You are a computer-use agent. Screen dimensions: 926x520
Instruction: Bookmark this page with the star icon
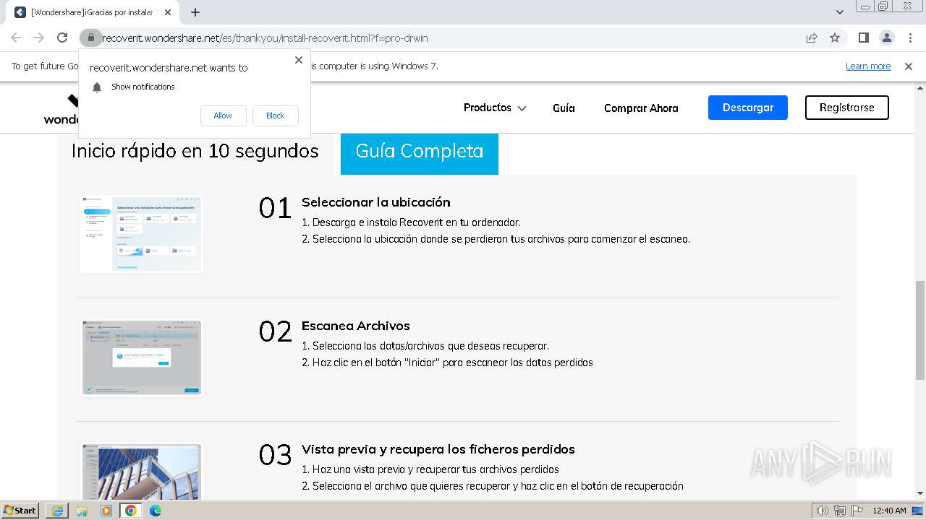[835, 38]
